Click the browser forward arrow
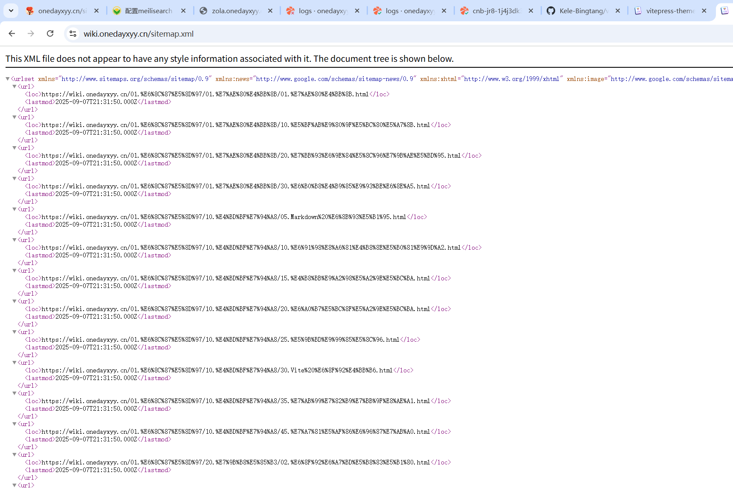The height and width of the screenshot is (490, 733). click(x=31, y=34)
